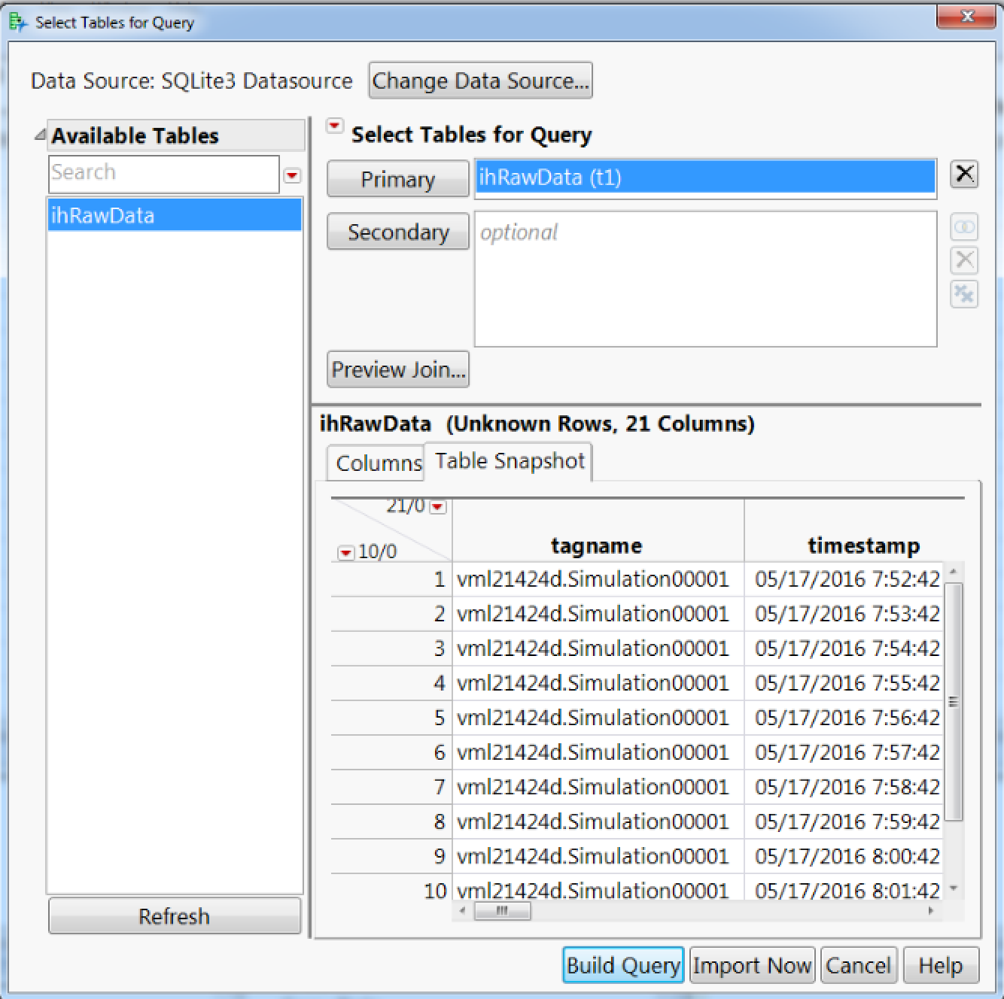1004x999 pixels.
Task: Click the Build Query button
Action: click(622, 964)
